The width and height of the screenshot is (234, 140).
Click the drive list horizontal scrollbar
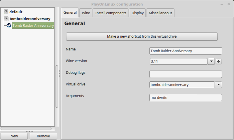(26, 128)
